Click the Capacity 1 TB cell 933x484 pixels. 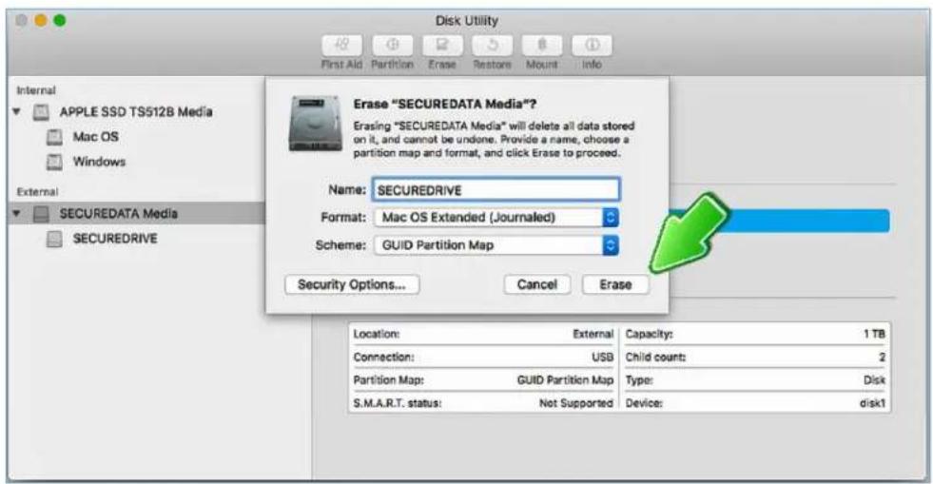click(x=755, y=334)
